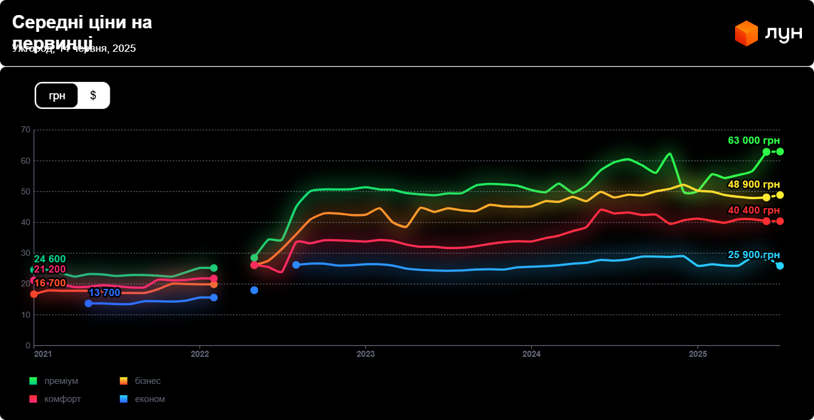The image size is (814, 420).
Task: Click the chart title Середні ціни
Action: click(x=82, y=23)
